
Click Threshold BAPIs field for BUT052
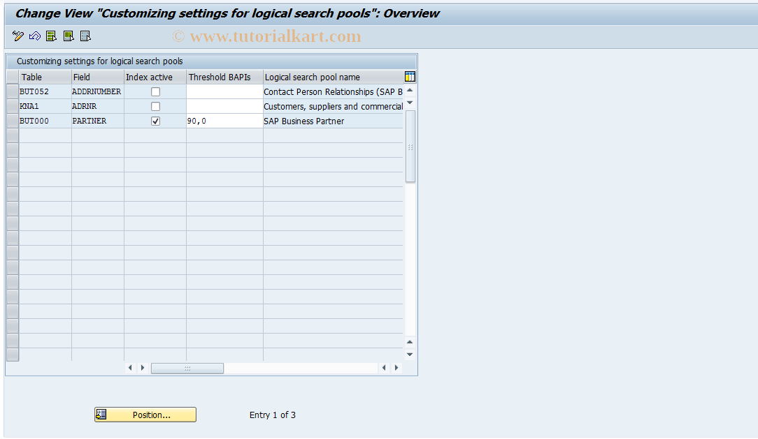coord(224,91)
